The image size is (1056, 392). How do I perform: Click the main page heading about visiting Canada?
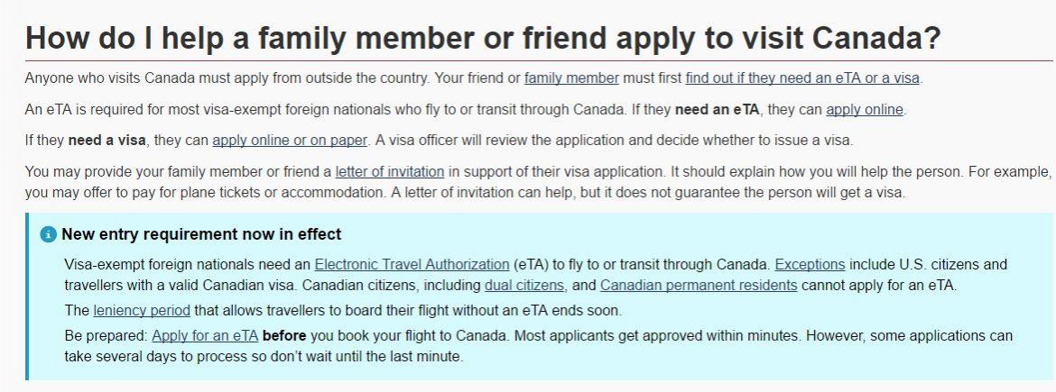tap(482, 39)
